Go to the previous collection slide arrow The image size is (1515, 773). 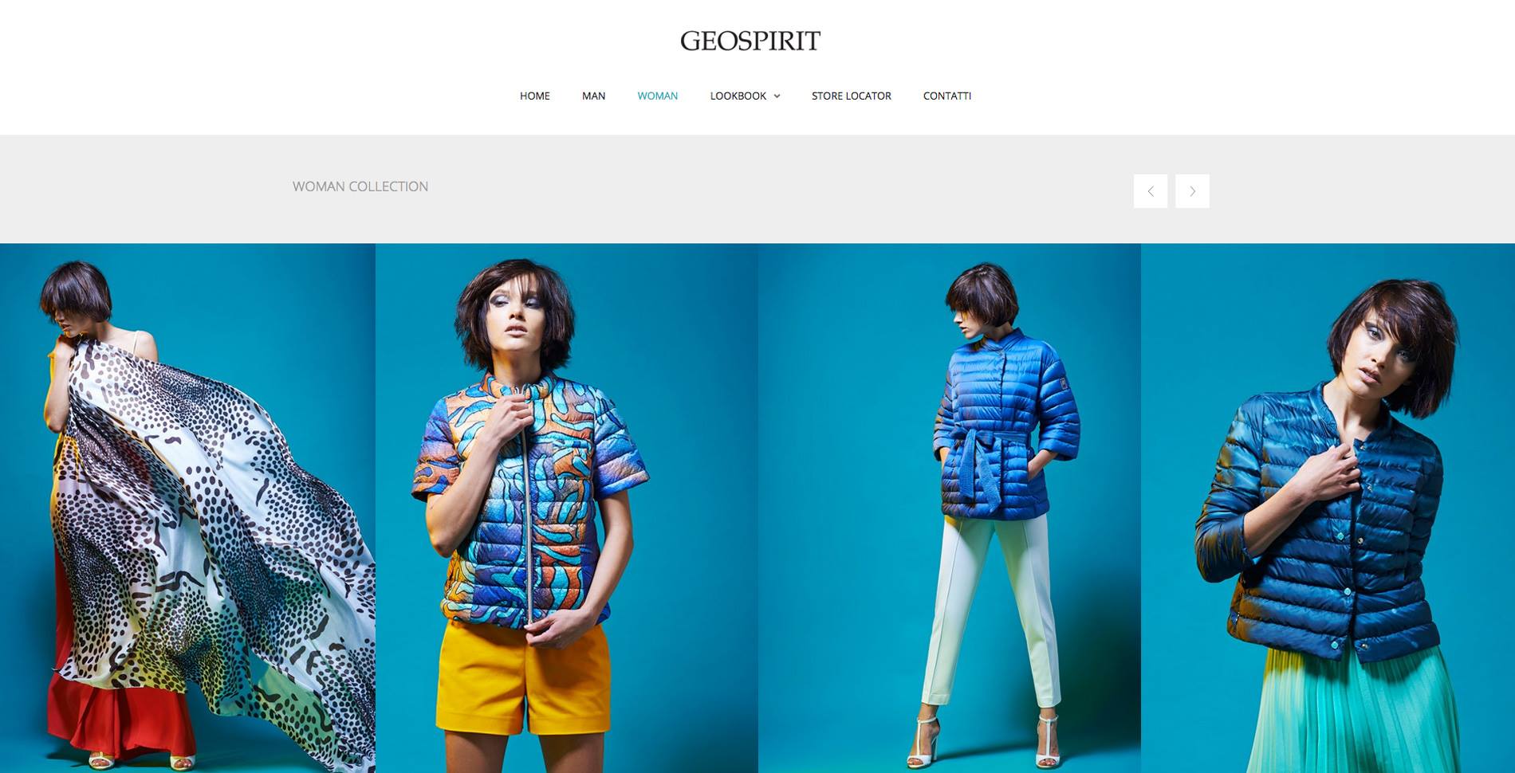coord(1151,191)
